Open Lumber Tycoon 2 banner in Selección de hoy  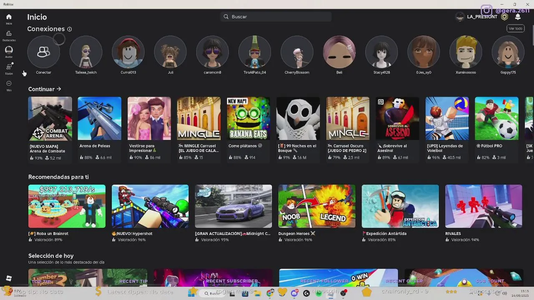(88, 277)
